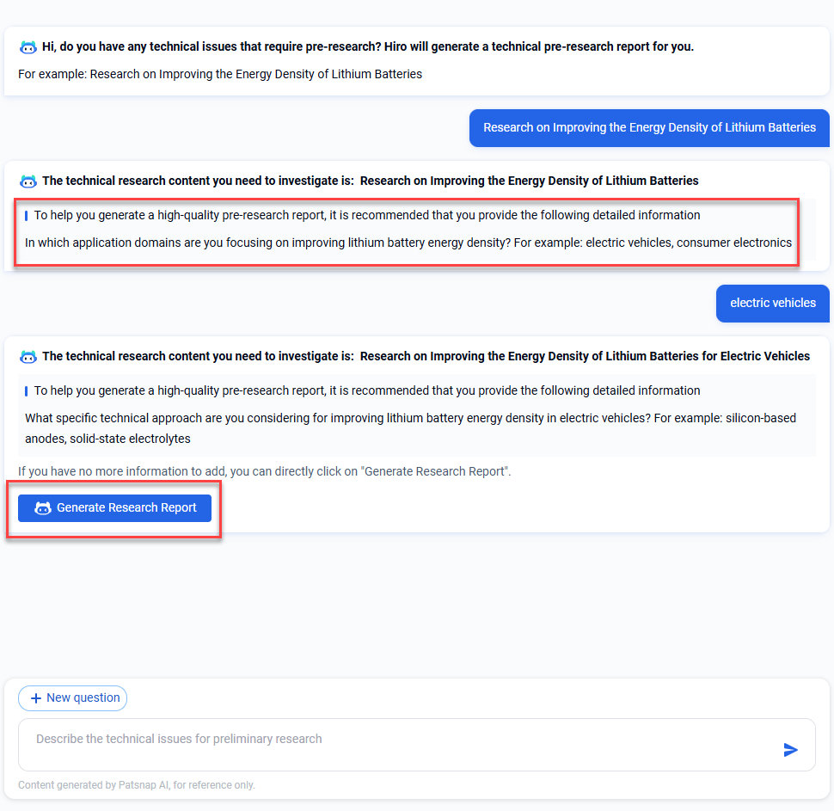Select the blue lithium batteries research user message
834x811 pixels.
(649, 127)
